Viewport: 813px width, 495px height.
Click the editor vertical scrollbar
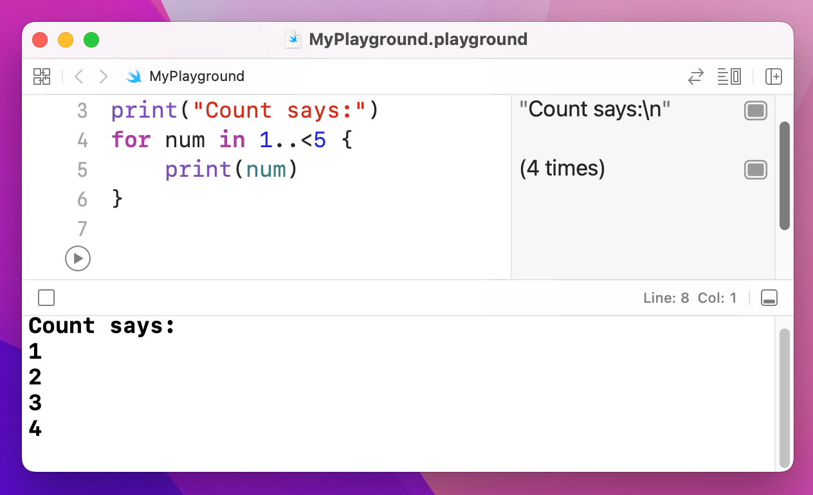point(784,175)
